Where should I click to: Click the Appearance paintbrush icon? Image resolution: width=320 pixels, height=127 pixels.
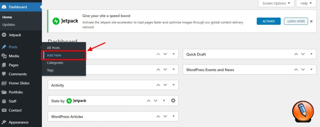4,122
